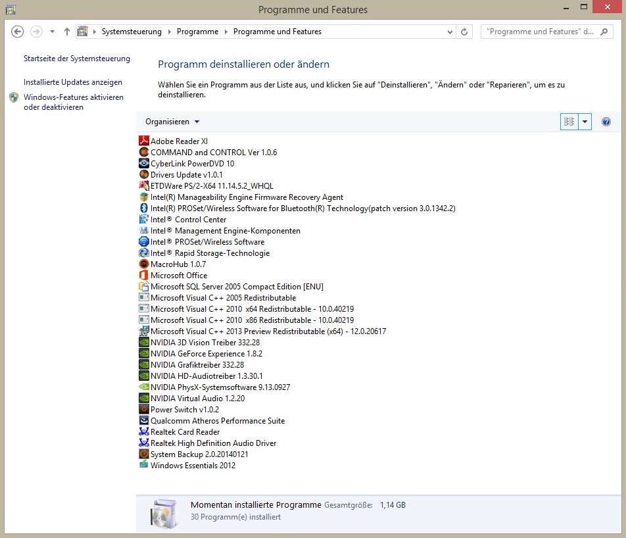The width and height of the screenshot is (626, 538).
Task: Click the Microsoft Office icon
Action: click(x=144, y=275)
